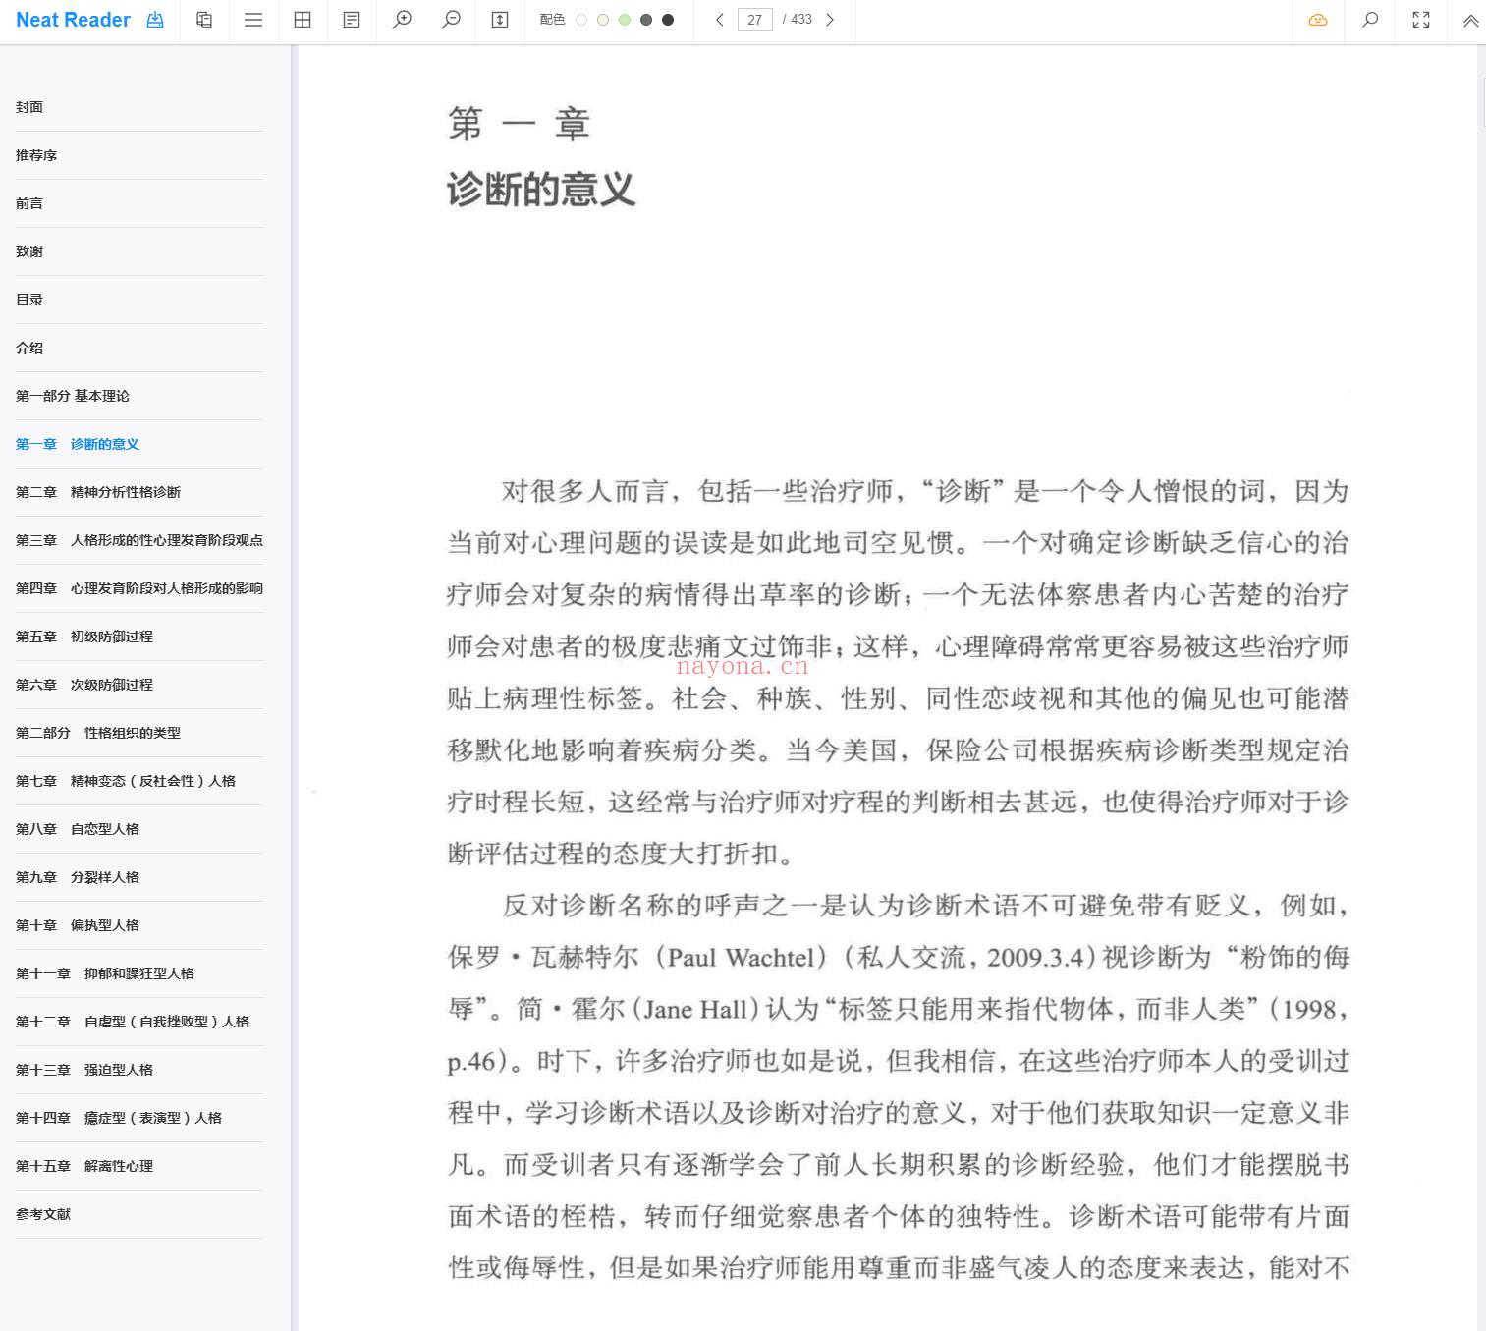This screenshot has width=1486, height=1331.
Task: Open 封面 in the contents list
Action: tap(29, 107)
